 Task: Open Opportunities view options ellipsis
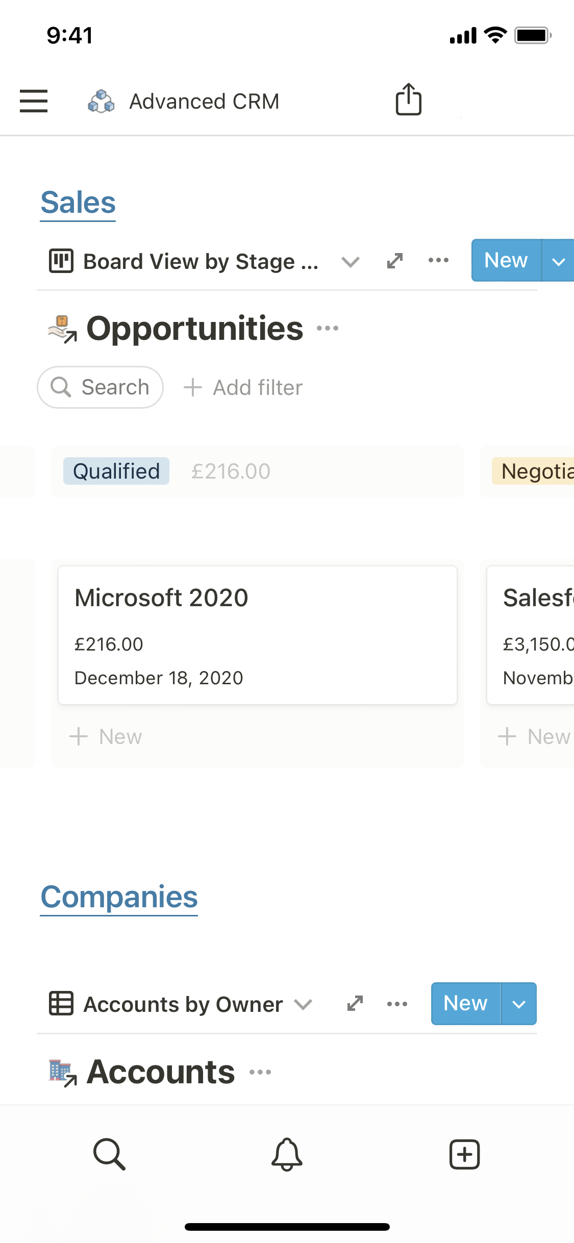point(438,261)
